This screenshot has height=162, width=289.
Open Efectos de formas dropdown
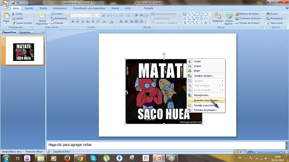click(248, 23)
